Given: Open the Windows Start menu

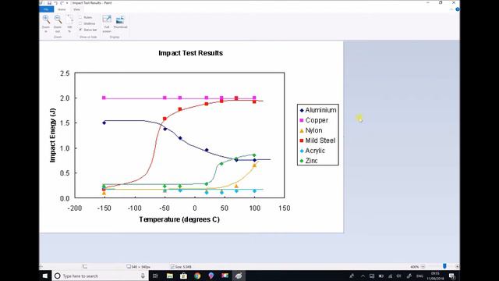Looking at the screenshot, I should click(45, 276).
